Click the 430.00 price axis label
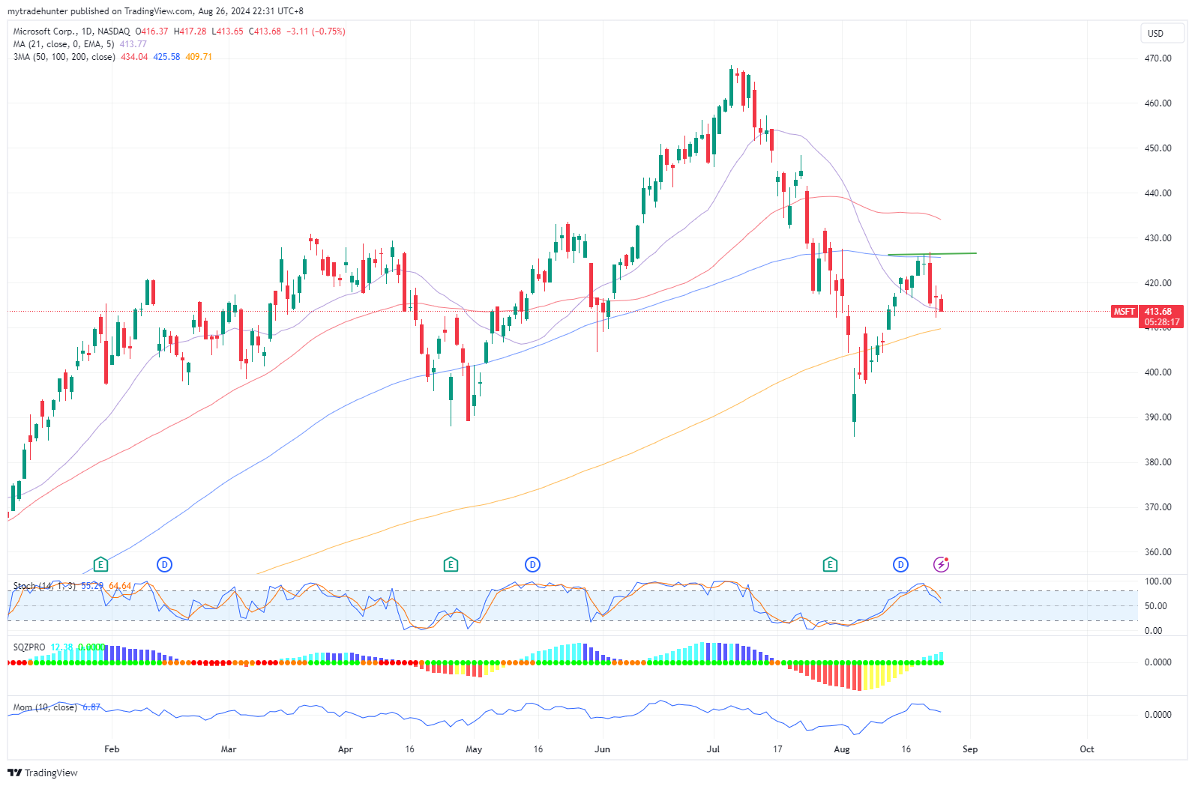Image resolution: width=1195 pixels, height=786 pixels. click(x=1158, y=238)
